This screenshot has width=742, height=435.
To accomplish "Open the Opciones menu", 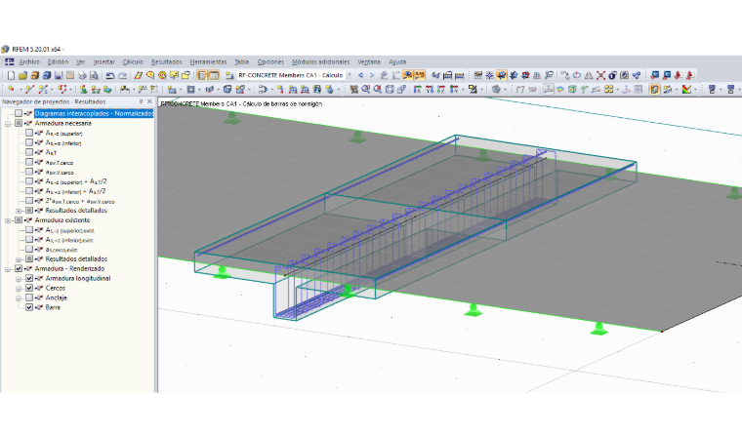I will (270, 62).
